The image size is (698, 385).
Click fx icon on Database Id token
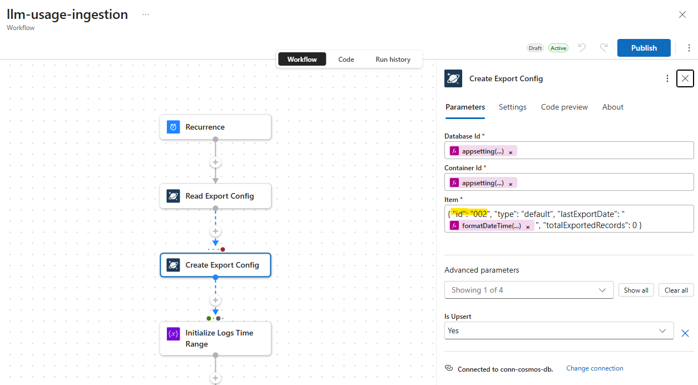(454, 151)
